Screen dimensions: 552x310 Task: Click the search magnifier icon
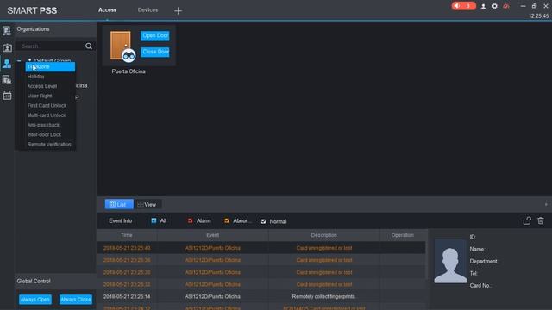89,46
